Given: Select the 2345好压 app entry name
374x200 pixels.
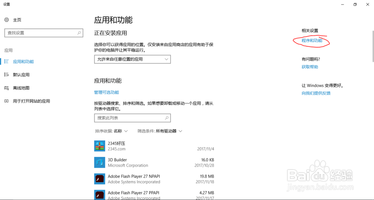Looking at the screenshot, I should [x=117, y=143].
